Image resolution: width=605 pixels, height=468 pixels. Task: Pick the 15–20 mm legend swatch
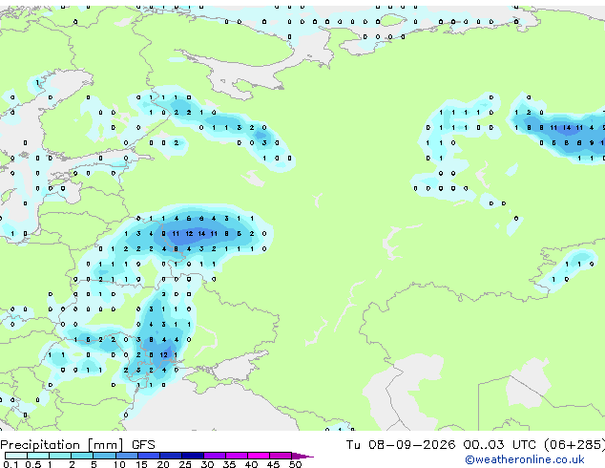149,456
